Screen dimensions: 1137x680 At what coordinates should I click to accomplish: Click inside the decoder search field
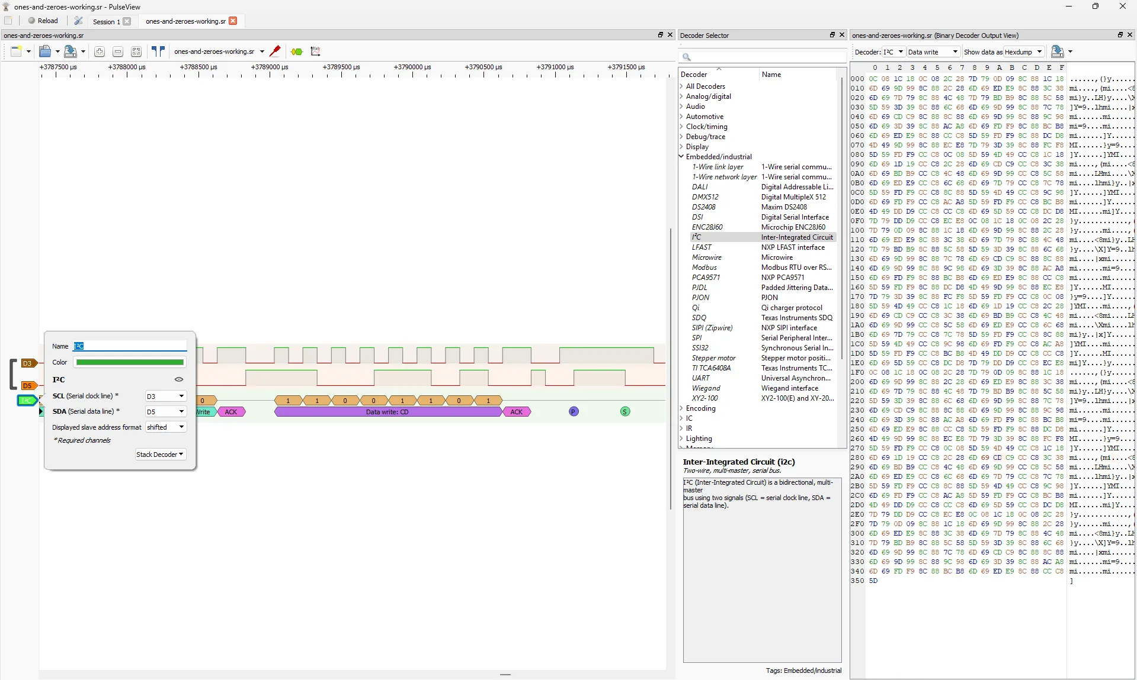click(764, 57)
